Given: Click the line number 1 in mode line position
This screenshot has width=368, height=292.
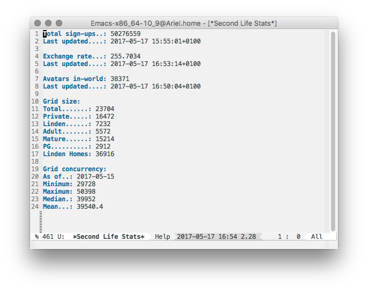Looking at the screenshot, I should point(280,237).
